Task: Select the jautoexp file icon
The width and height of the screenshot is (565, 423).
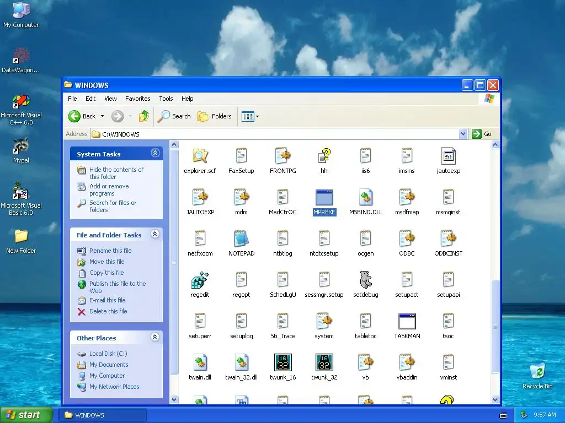Action: click(448, 156)
